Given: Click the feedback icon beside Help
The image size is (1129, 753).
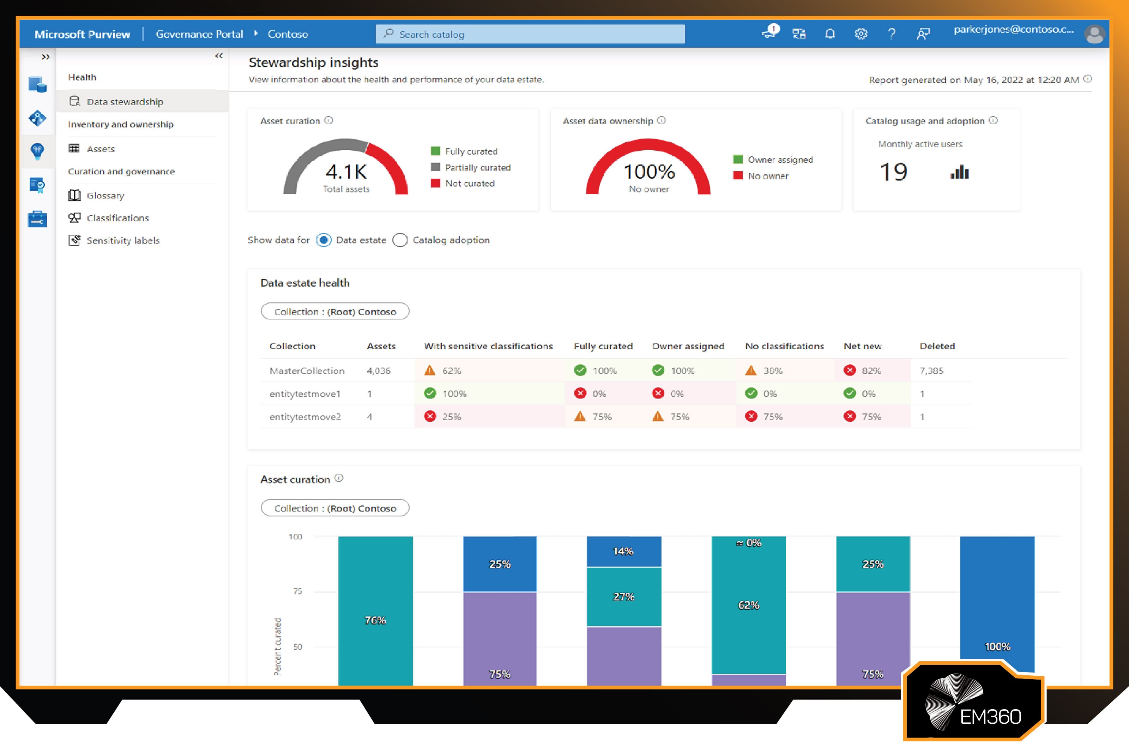Looking at the screenshot, I should 923,34.
